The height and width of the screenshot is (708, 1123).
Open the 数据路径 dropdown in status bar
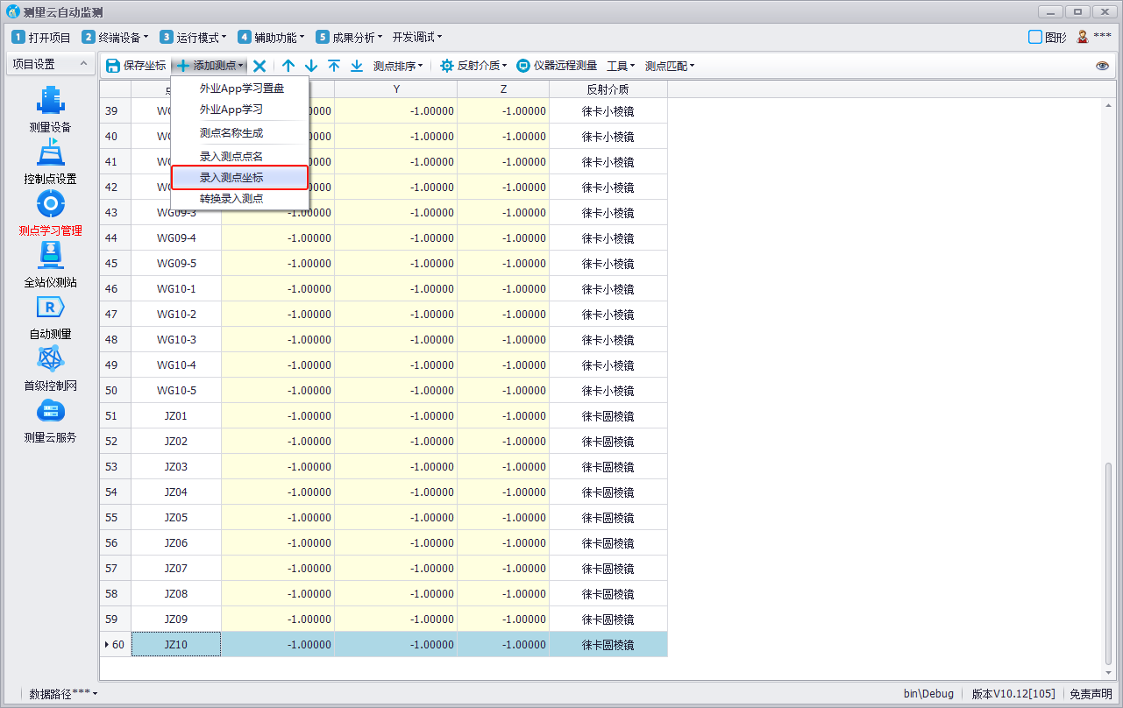[x=63, y=694]
